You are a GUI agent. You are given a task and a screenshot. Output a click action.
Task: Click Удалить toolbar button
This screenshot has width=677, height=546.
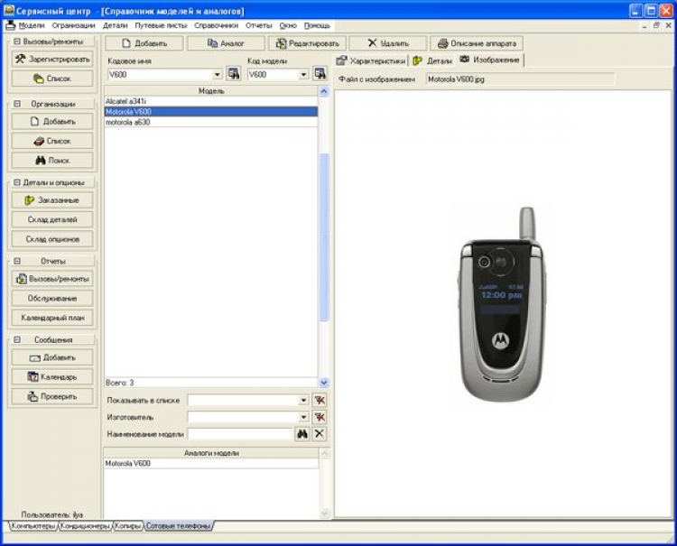click(388, 43)
